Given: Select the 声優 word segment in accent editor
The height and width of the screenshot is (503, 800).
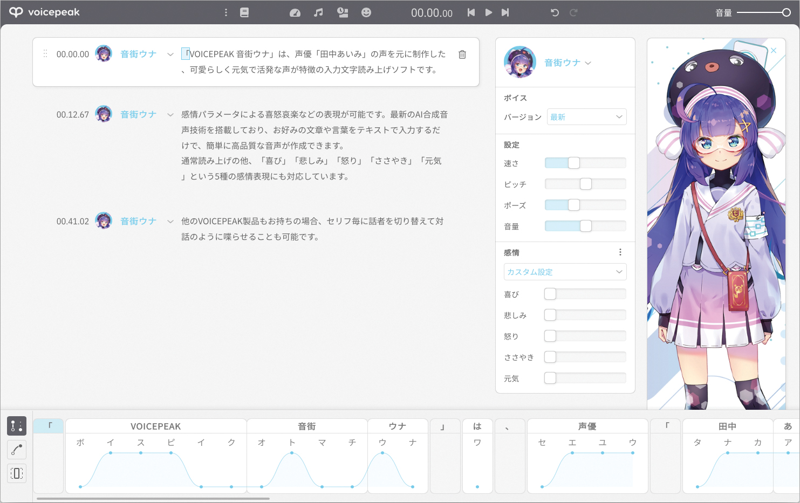Looking at the screenshot, I should 587,426.
